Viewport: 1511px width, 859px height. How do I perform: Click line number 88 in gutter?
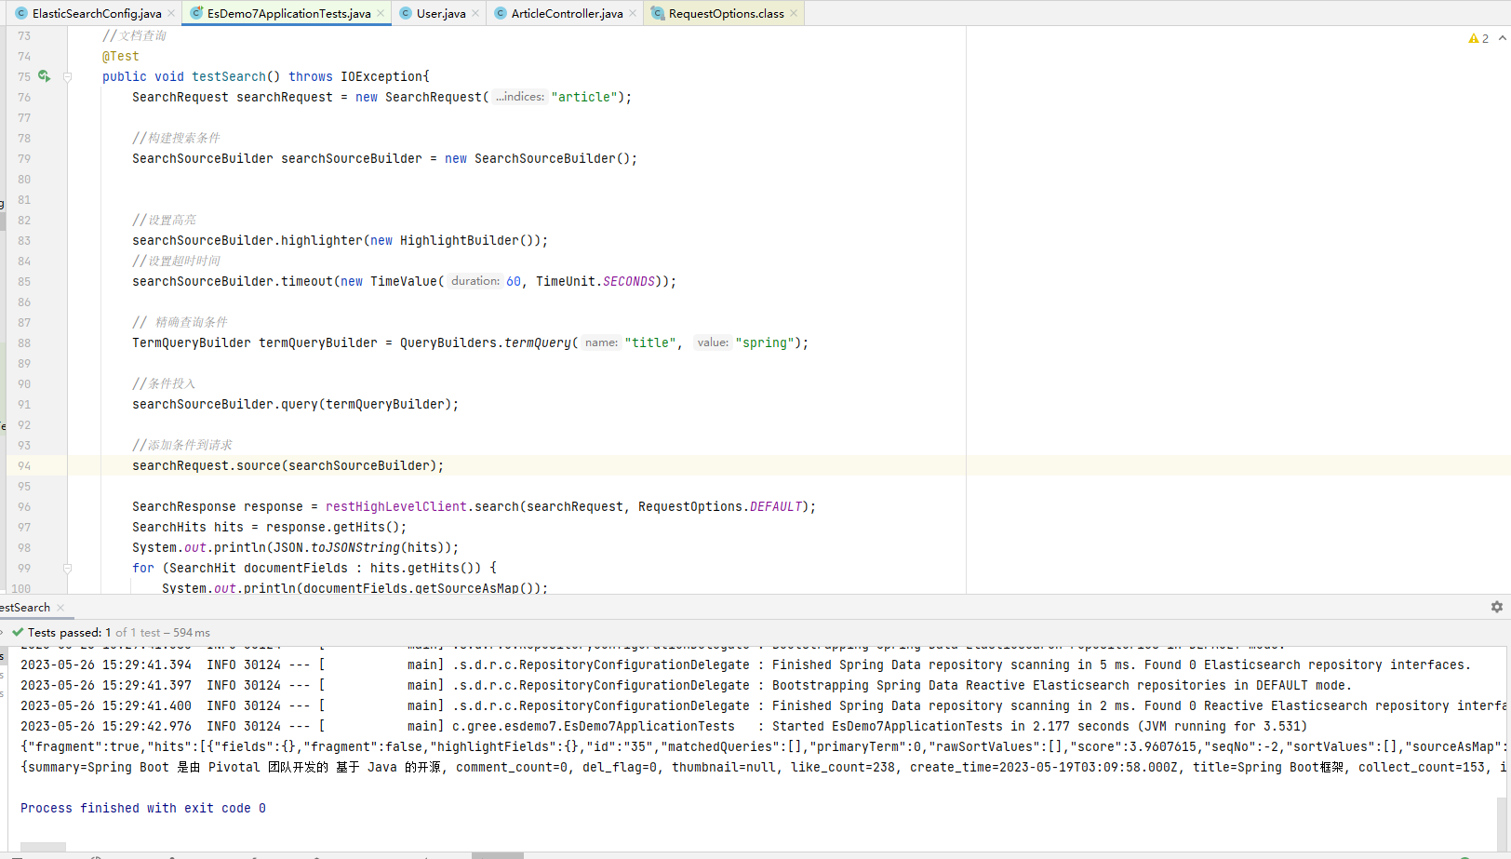[24, 342]
